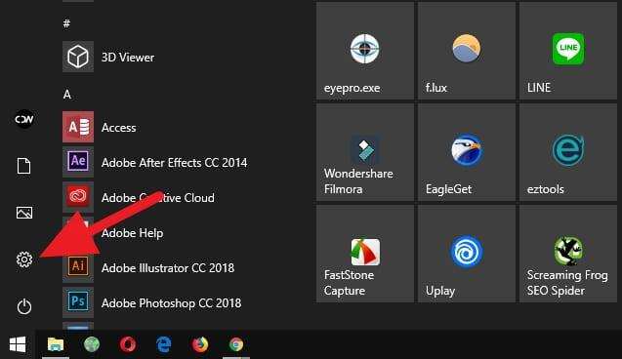Screen dimensions: 622x359
Task: Launch Screaming Frog SEO Spider tile
Action: (568, 254)
